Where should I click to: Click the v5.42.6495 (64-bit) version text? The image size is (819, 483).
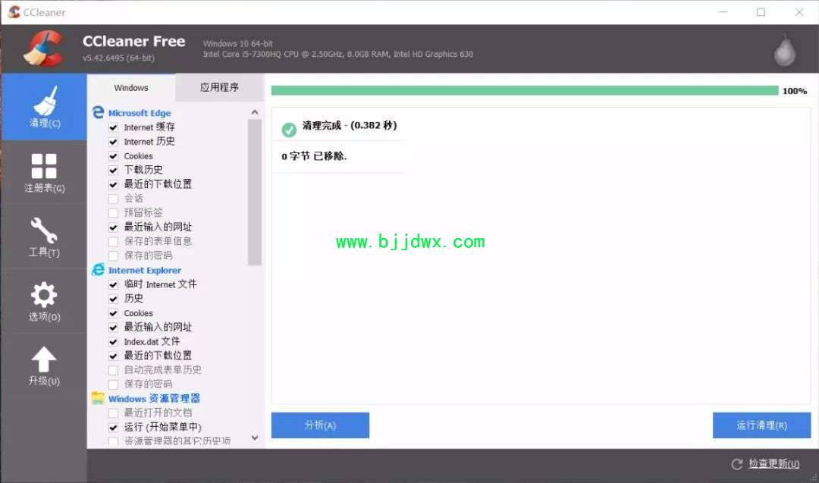118,58
